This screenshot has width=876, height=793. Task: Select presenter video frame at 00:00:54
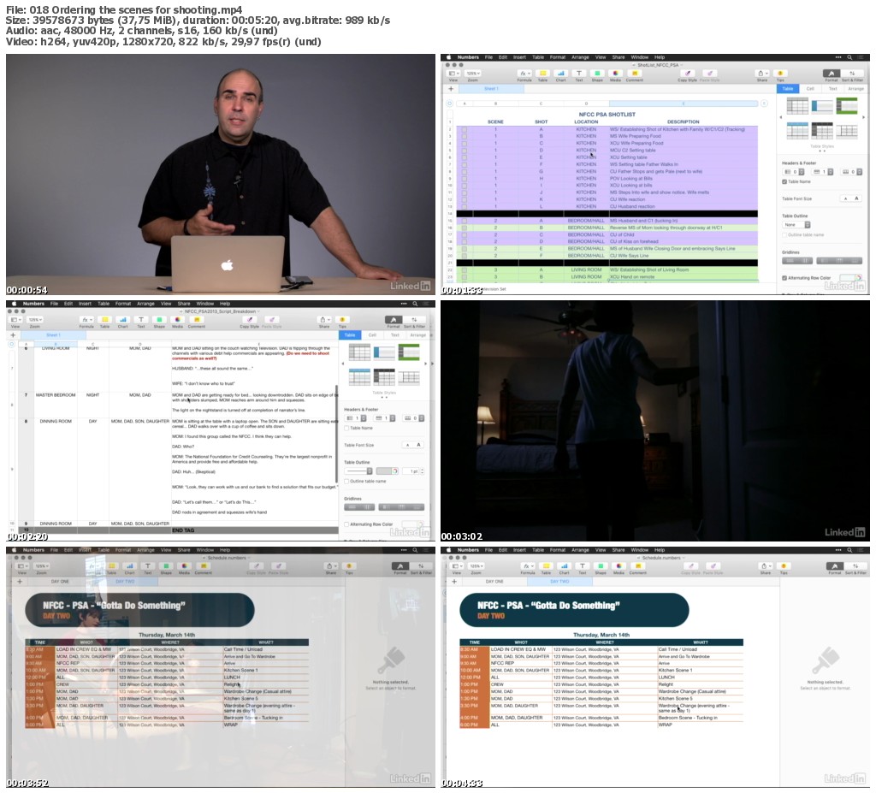tap(220, 175)
